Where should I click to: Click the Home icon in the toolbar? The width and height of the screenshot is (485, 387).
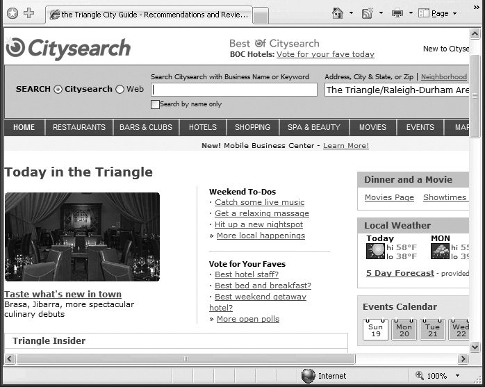[x=338, y=13]
